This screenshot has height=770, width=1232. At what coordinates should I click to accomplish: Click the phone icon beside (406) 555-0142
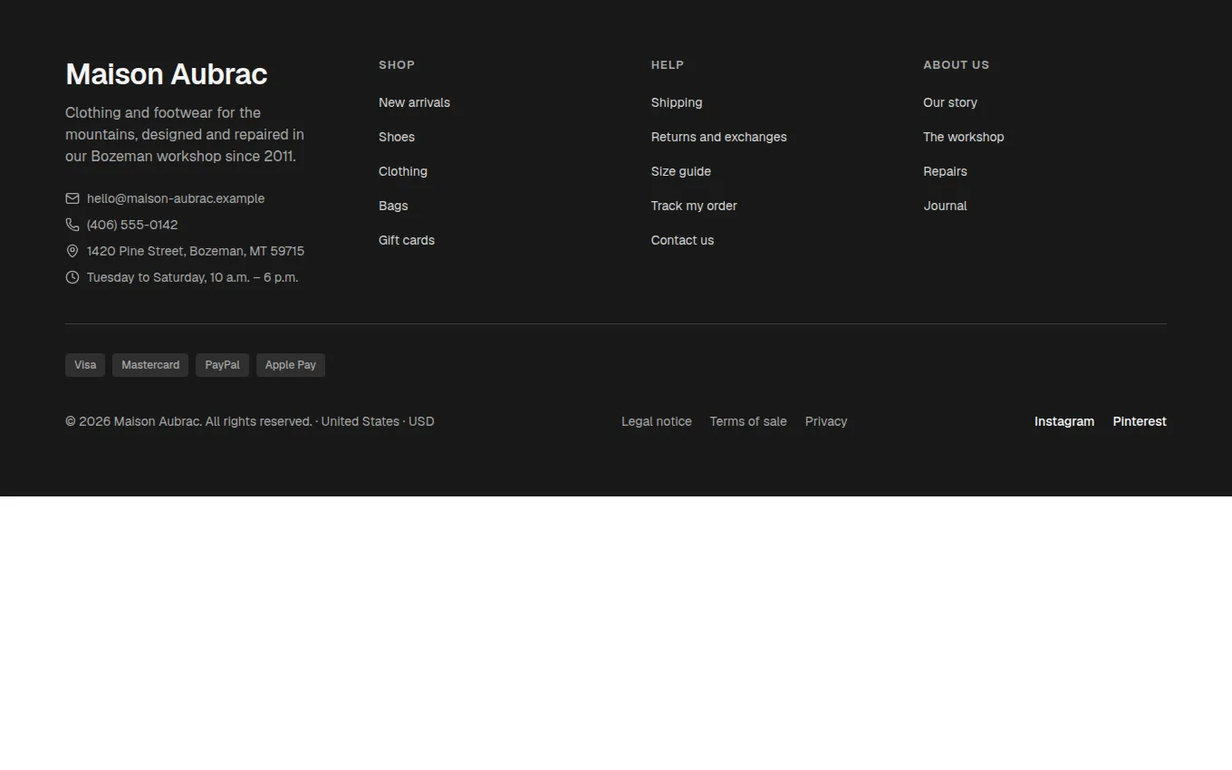click(72, 225)
